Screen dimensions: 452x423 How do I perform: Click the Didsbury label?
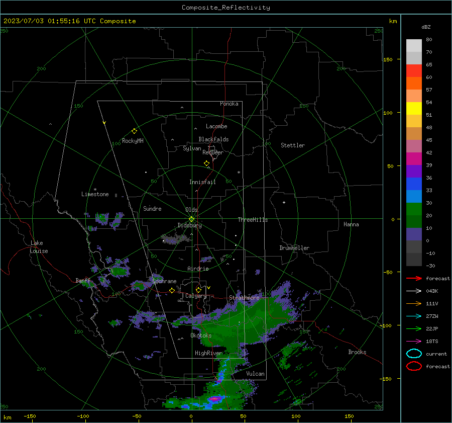coord(189,225)
